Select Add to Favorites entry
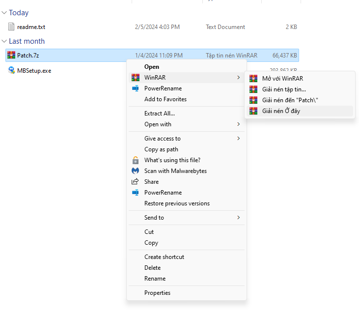The image size is (359, 314). tap(166, 99)
